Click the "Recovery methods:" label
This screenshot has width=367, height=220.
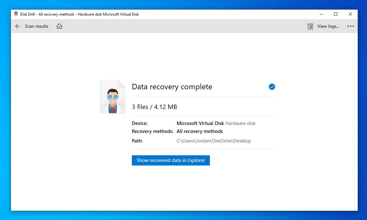[x=153, y=131]
